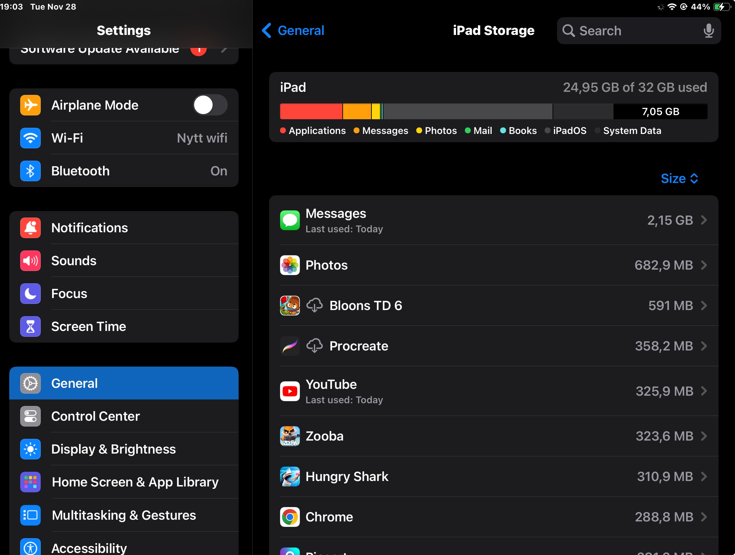Image resolution: width=735 pixels, height=555 pixels.
Task: Expand the Photos storage row chevron
Action: (x=704, y=265)
